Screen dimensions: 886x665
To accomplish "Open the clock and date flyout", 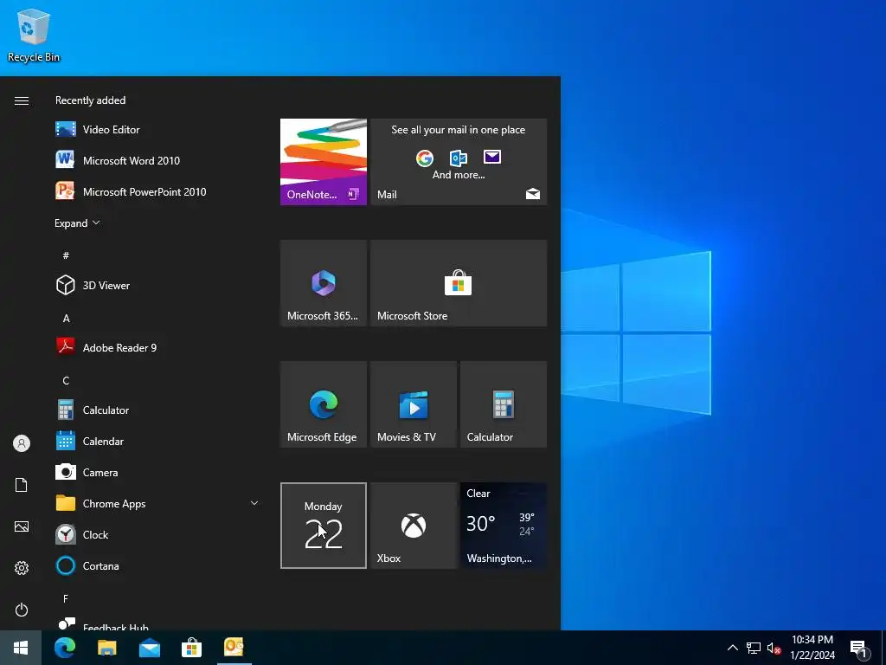I will tap(812, 648).
